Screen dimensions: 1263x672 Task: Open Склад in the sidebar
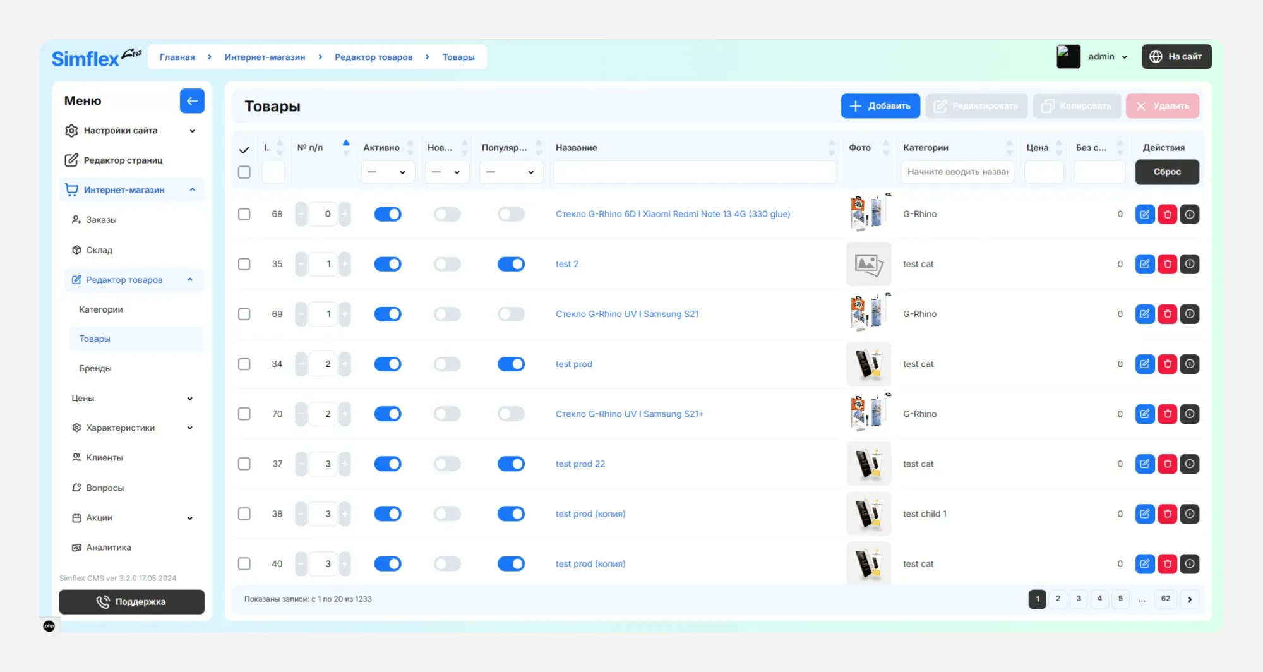tap(99, 250)
